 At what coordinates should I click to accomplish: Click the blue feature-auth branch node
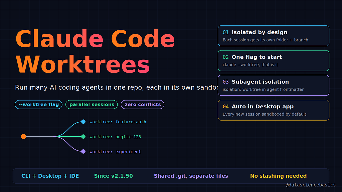point(83,122)
